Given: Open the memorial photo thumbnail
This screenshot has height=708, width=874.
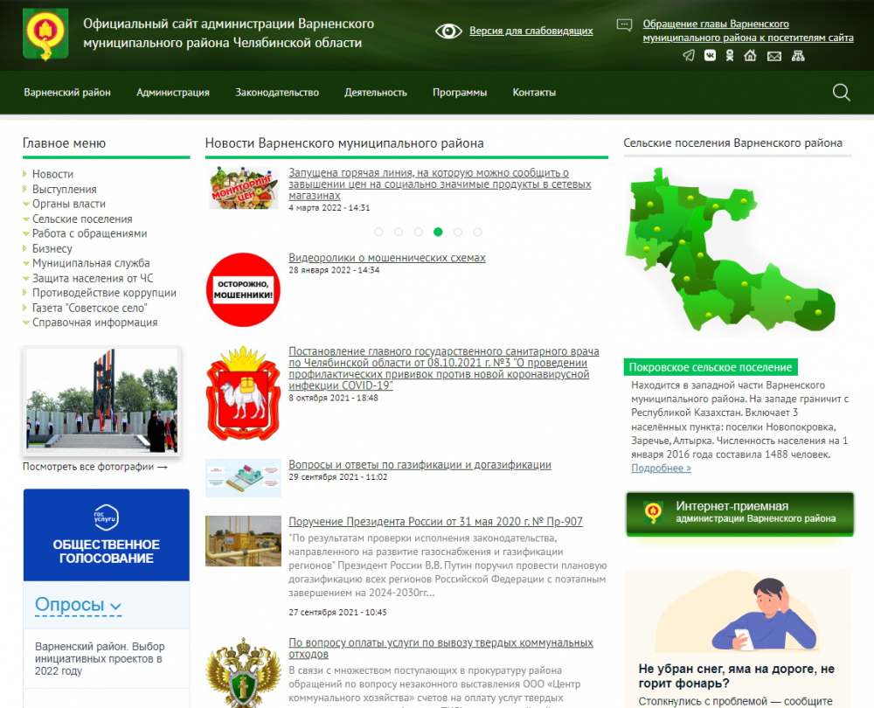Looking at the screenshot, I should tap(101, 401).
